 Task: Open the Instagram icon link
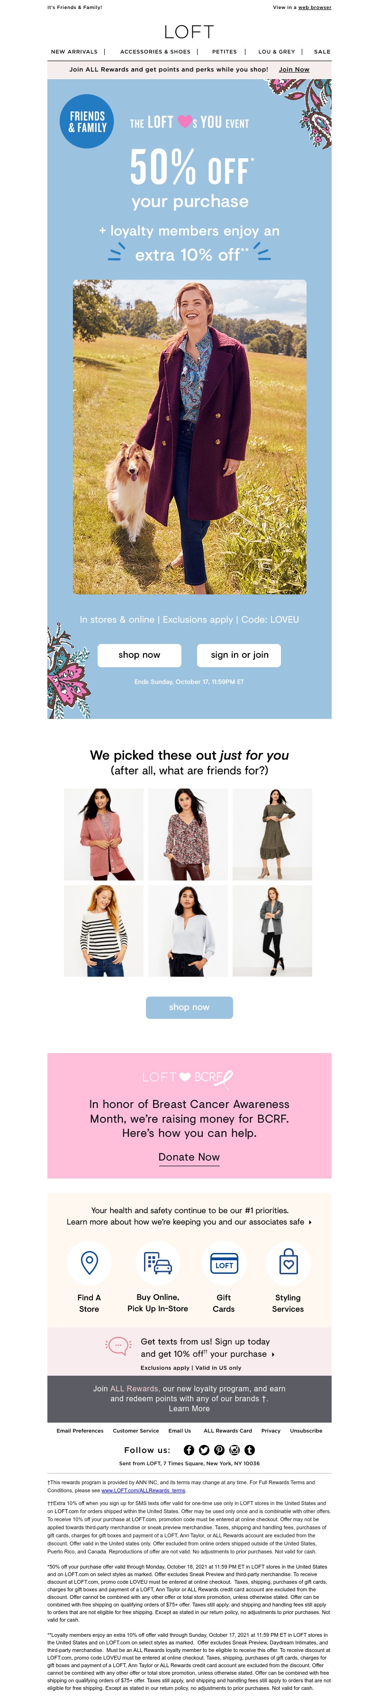tap(234, 1450)
